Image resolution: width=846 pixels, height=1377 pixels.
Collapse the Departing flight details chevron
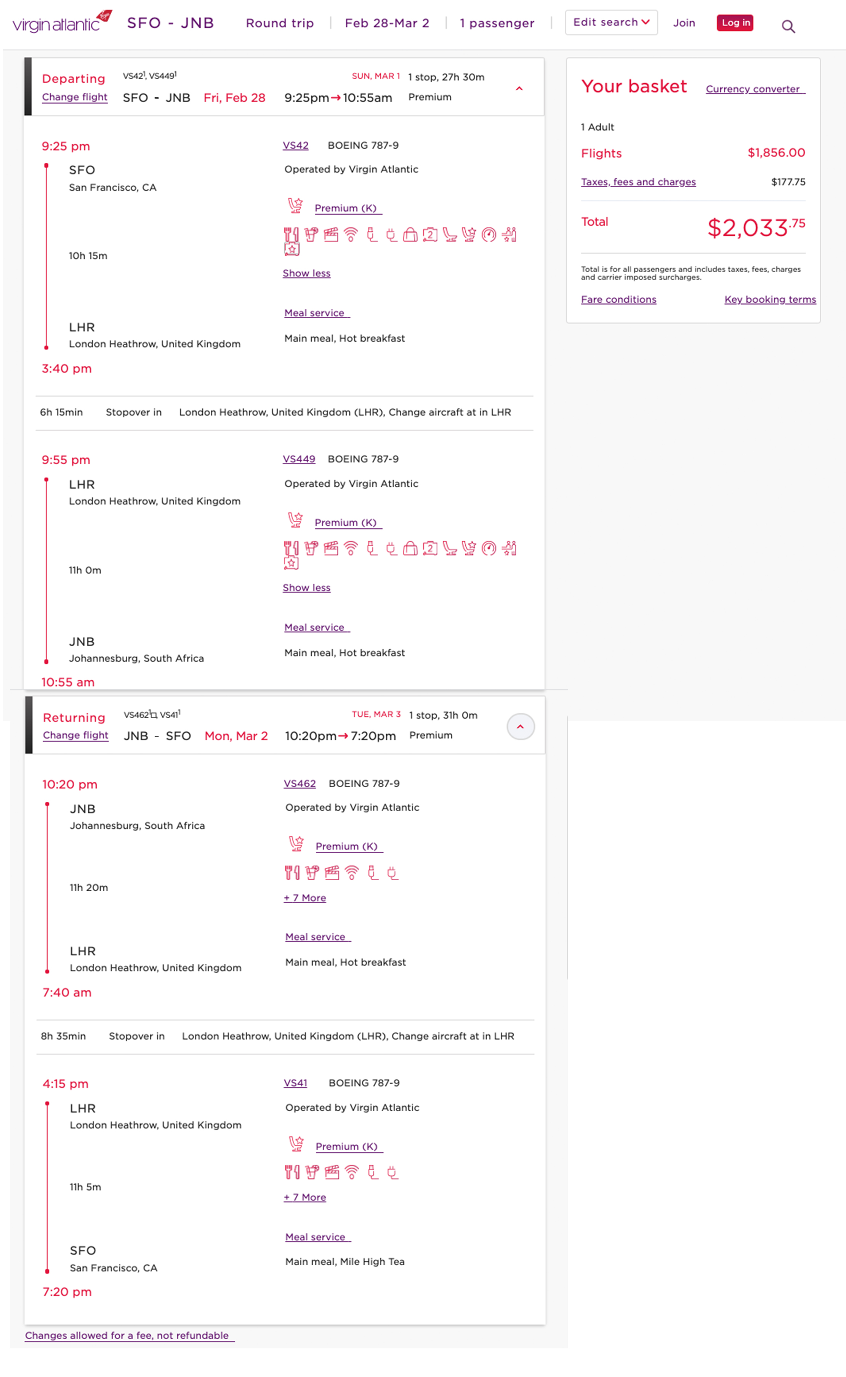click(519, 88)
